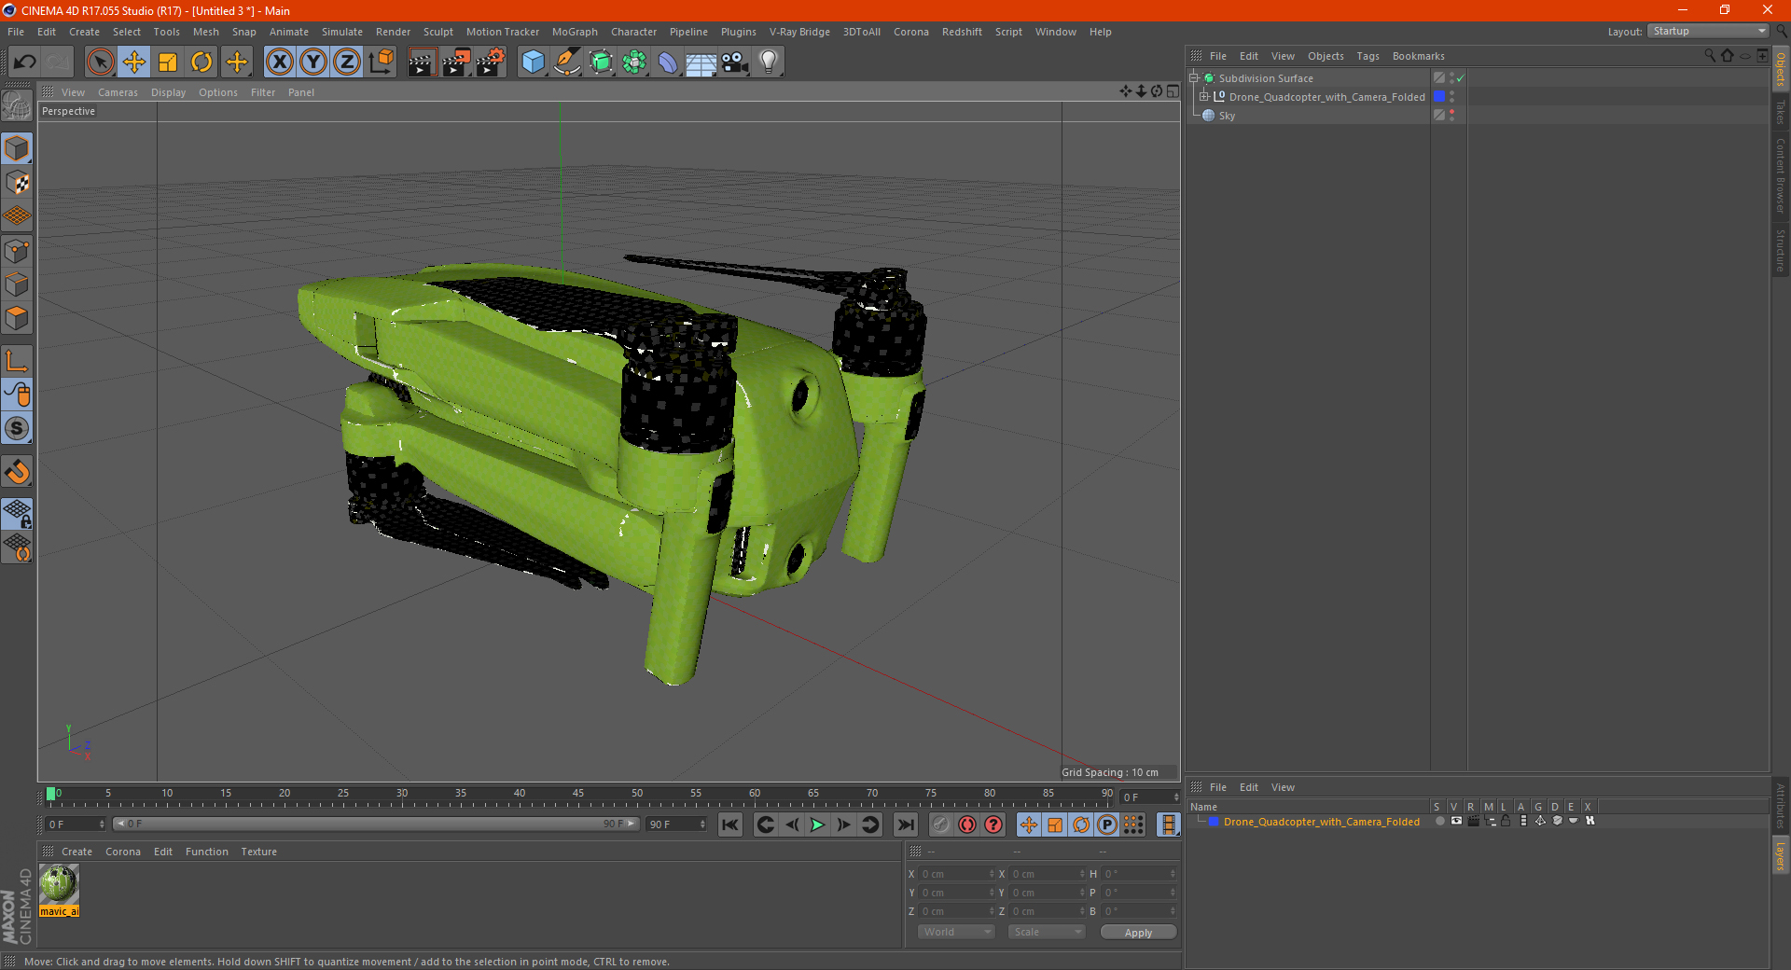The width and height of the screenshot is (1791, 970).
Task: Go to end of animation
Action: (905, 824)
